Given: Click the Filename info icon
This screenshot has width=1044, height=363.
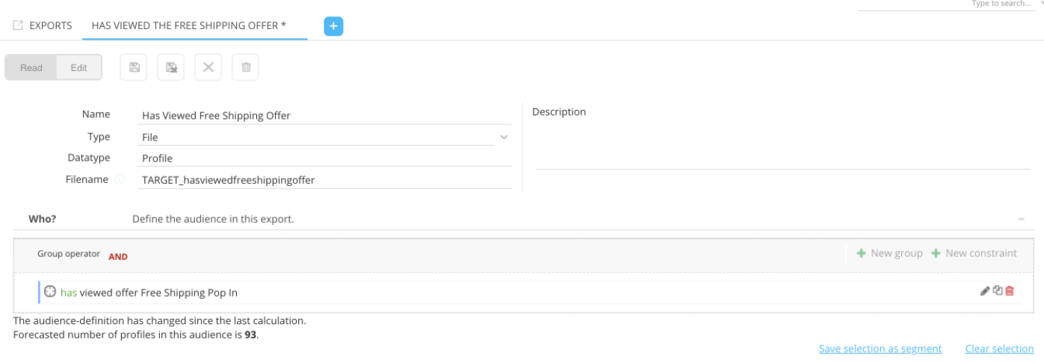Looking at the screenshot, I should (x=120, y=180).
